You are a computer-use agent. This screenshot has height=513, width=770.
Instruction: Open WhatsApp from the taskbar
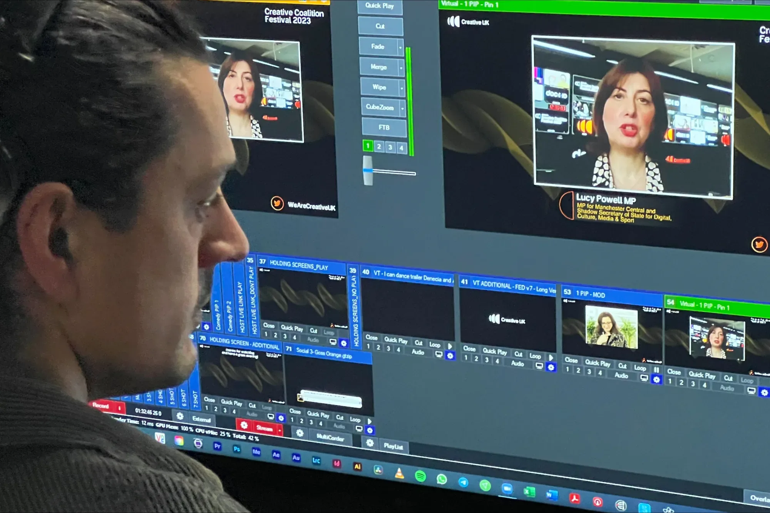point(442,479)
